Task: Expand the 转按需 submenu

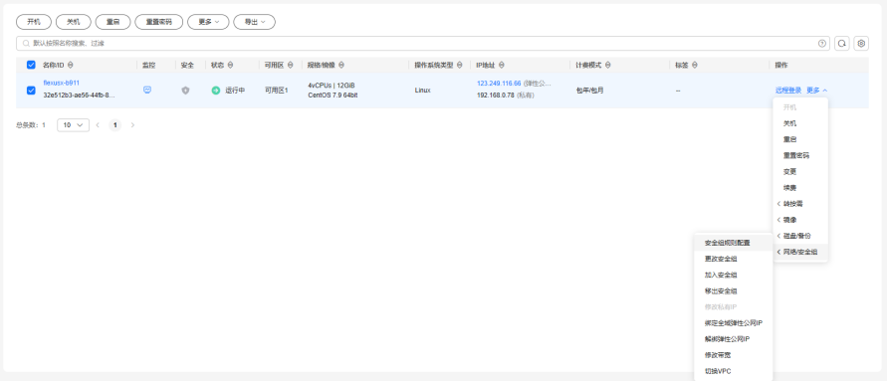Action: coord(800,204)
